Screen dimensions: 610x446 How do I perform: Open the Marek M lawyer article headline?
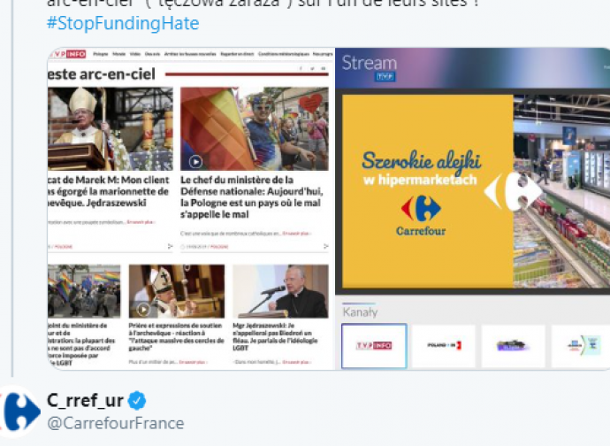(x=109, y=191)
